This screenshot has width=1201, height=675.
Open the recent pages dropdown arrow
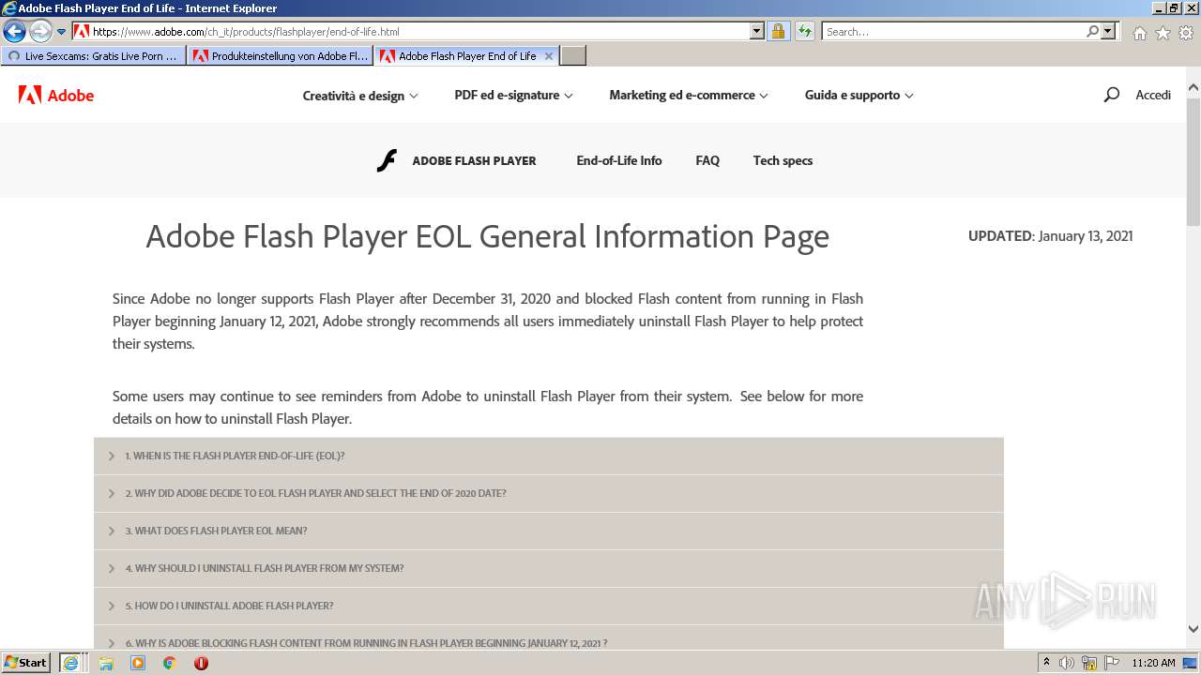61,32
